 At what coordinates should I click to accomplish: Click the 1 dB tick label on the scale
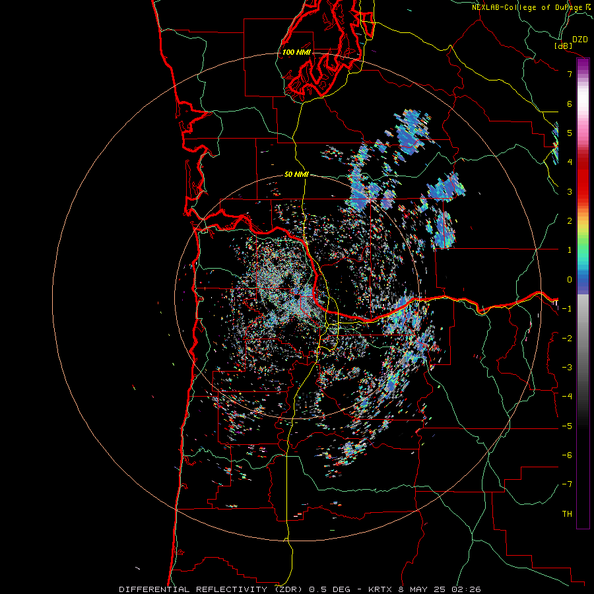tap(570, 250)
